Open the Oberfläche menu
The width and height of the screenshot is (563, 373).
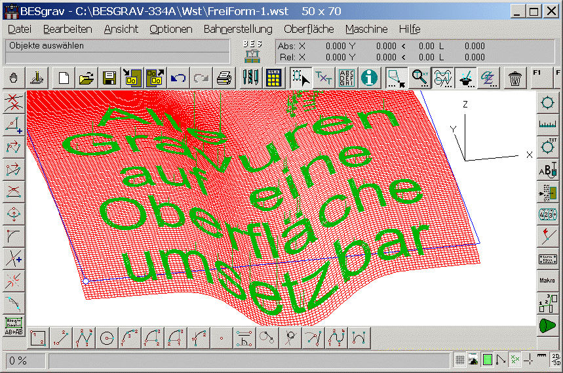[309, 29]
